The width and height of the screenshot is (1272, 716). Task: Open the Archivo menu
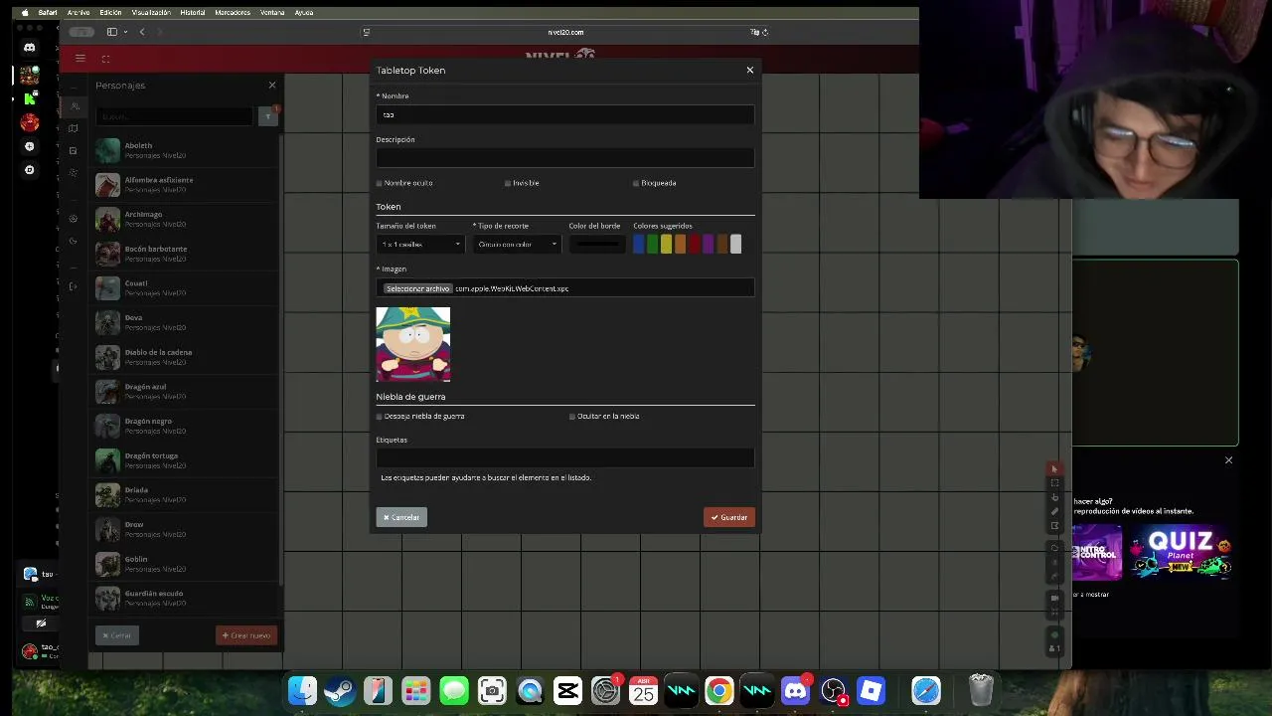tap(79, 13)
